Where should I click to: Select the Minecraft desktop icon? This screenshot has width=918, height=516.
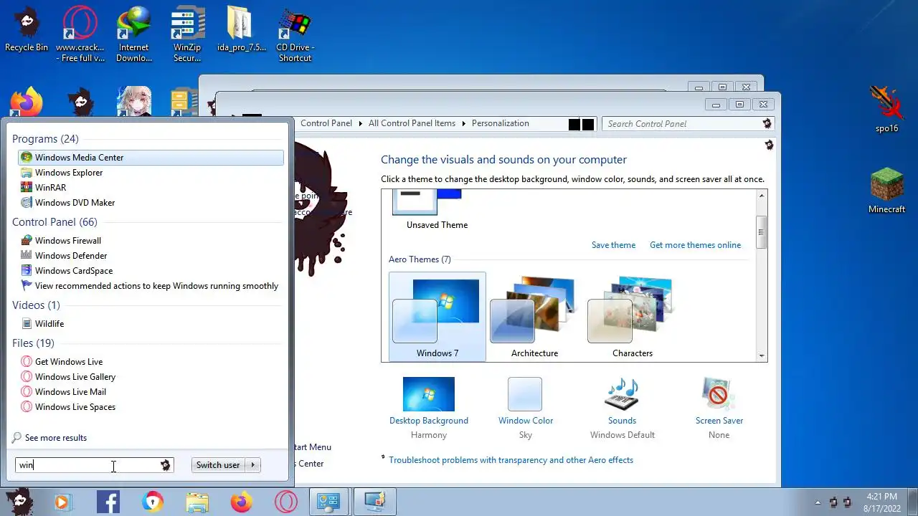tap(887, 191)
